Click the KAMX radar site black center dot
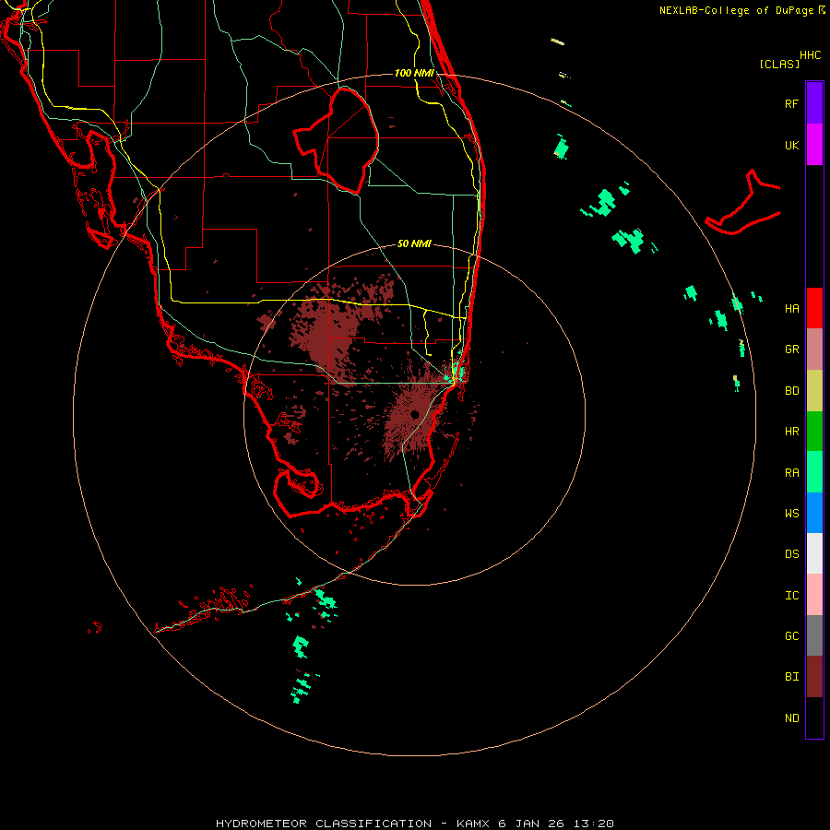The height and width of the screenshot is (830, 830). point(414,414)
